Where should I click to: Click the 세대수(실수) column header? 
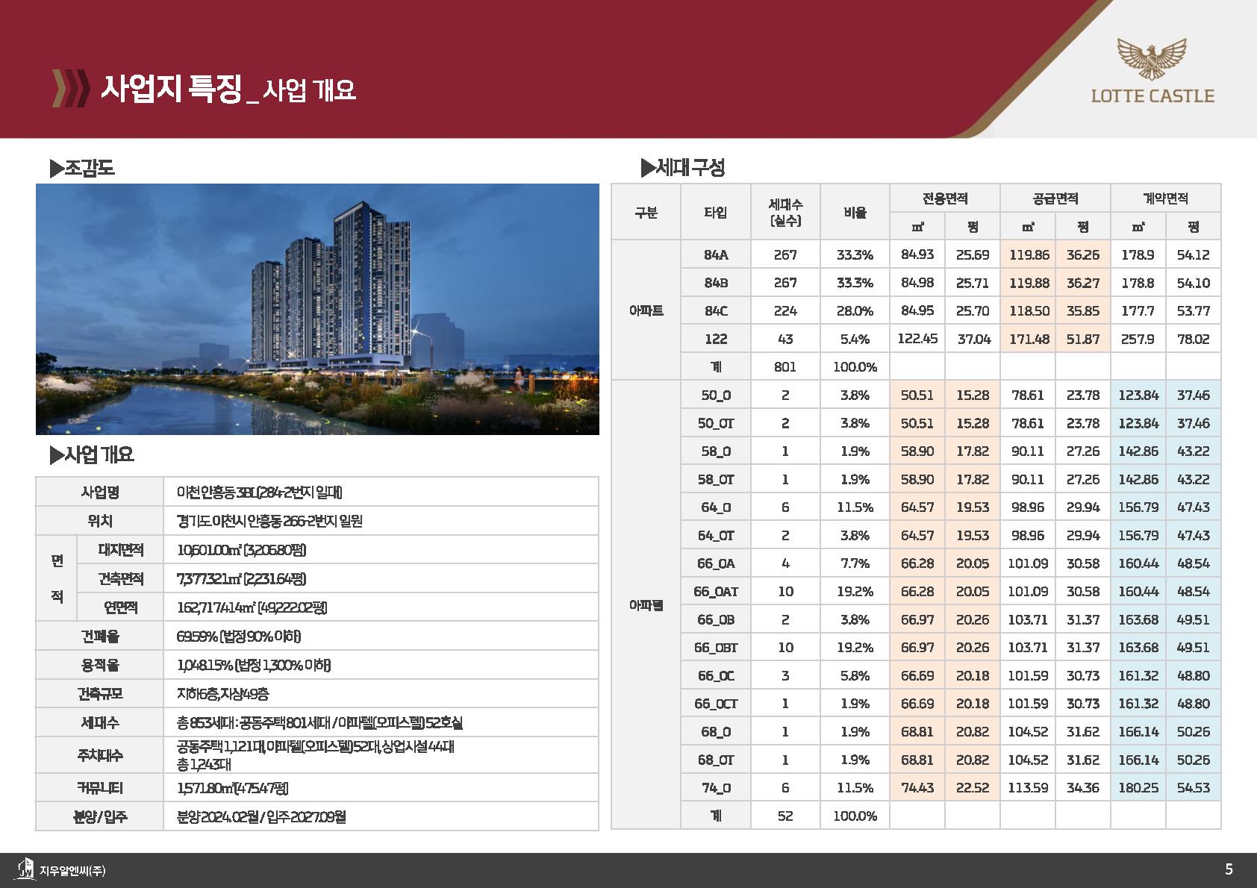pyautogui.click(x=785, y=212)
